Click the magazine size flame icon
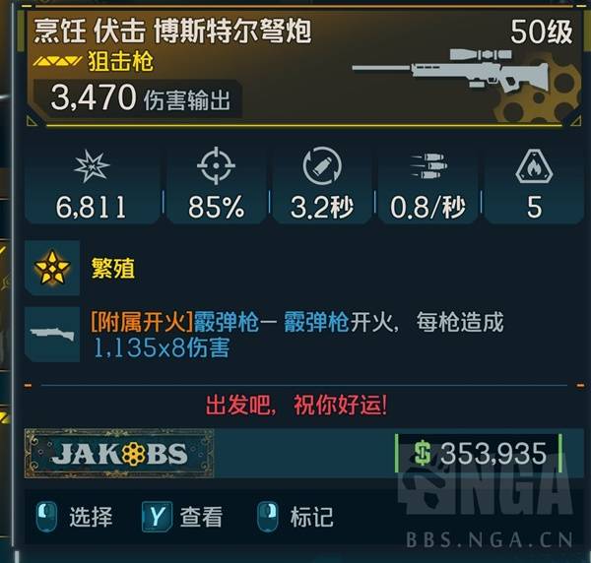This screenshot has width=591, height=563. coord(534,166)
